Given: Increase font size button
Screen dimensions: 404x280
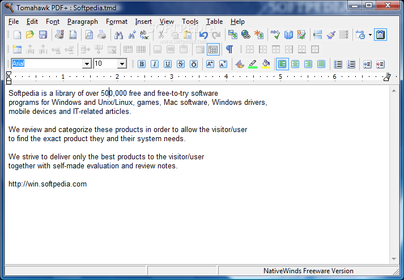Looking at the screenshot, I should (x=210, y=64).
